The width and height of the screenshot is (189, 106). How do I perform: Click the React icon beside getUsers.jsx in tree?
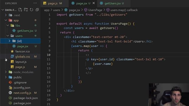(x=14, y=31)
